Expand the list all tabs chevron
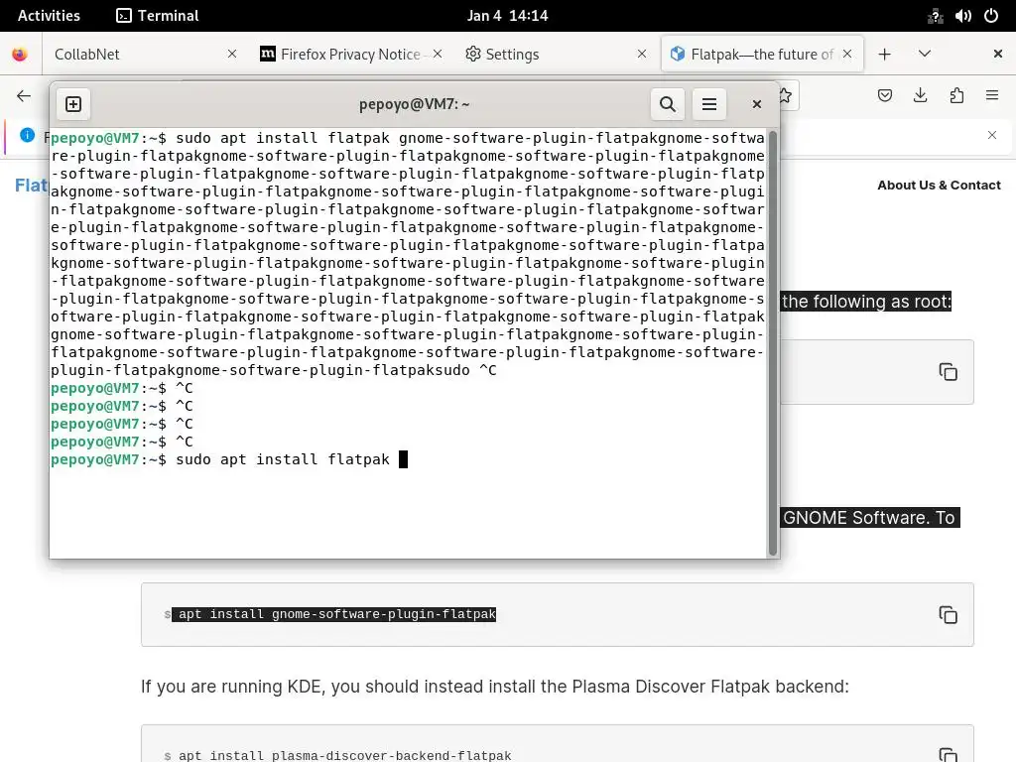Viewport: 1016px width, 762px height. [x=925, y=54]
